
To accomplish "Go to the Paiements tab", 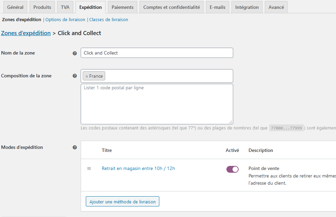I will pos(123,7).
